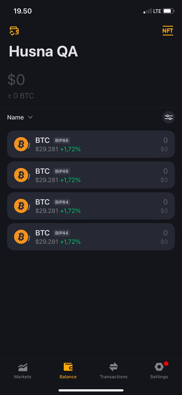Open Settings tab with red notification dot
182x395 pixels.
(x=159, y=370)
